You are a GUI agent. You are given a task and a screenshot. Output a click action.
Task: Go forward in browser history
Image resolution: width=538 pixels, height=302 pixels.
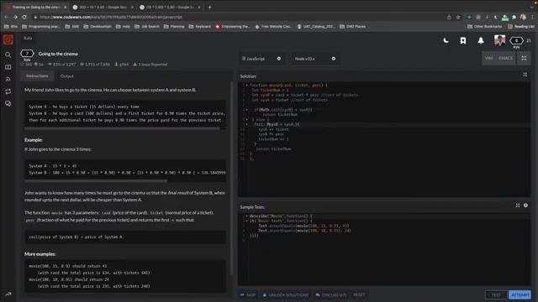click(x=15, y=17)
